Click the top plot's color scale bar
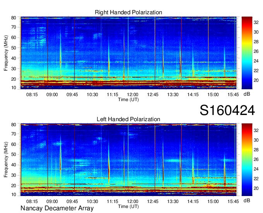Image resolution: width=263 pixels, height=213 pixels. click(247, 53)
